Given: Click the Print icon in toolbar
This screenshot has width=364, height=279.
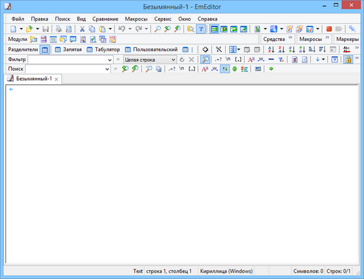Looking at the screenshot, I should (59, 28).
